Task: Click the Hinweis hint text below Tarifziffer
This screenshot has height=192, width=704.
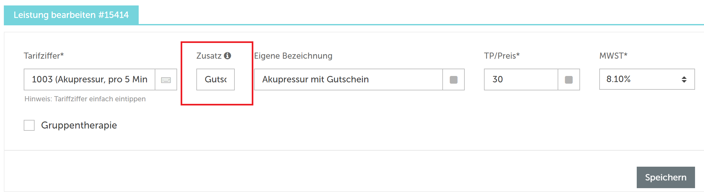Action: coord(85,99)
